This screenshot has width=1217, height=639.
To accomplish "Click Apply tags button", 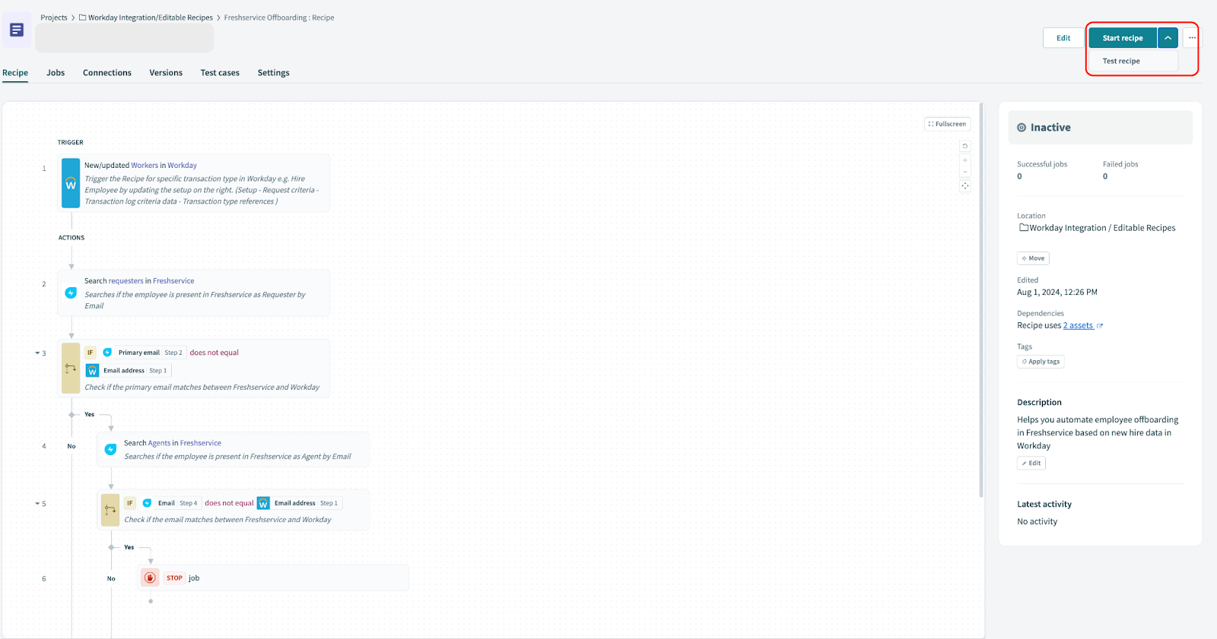I will coord(1041,362).
